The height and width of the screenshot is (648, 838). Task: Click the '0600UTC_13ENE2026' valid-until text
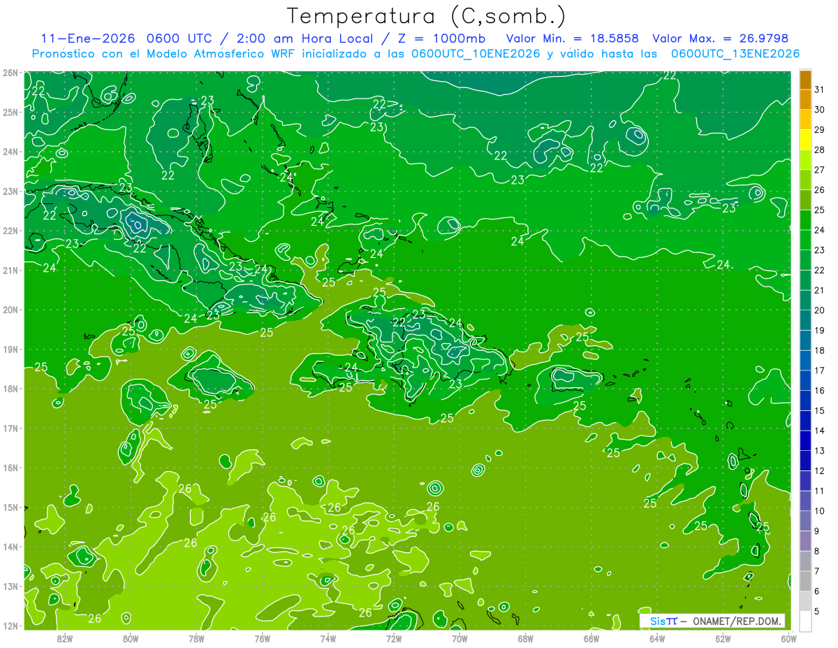[735, 54]
